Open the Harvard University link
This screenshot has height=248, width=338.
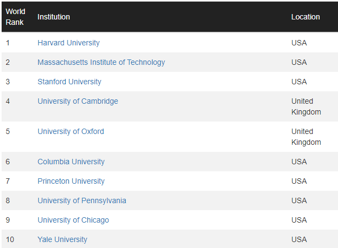click(x=69, y=43)
